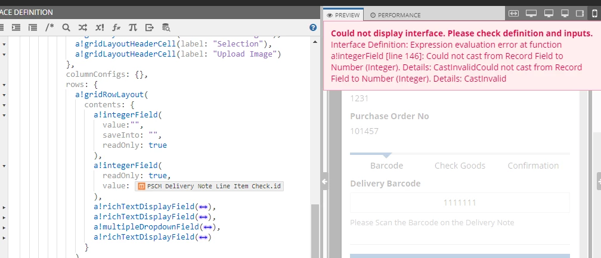
Task: Click the x! toolbar icon
Action: tap(99, 27)
